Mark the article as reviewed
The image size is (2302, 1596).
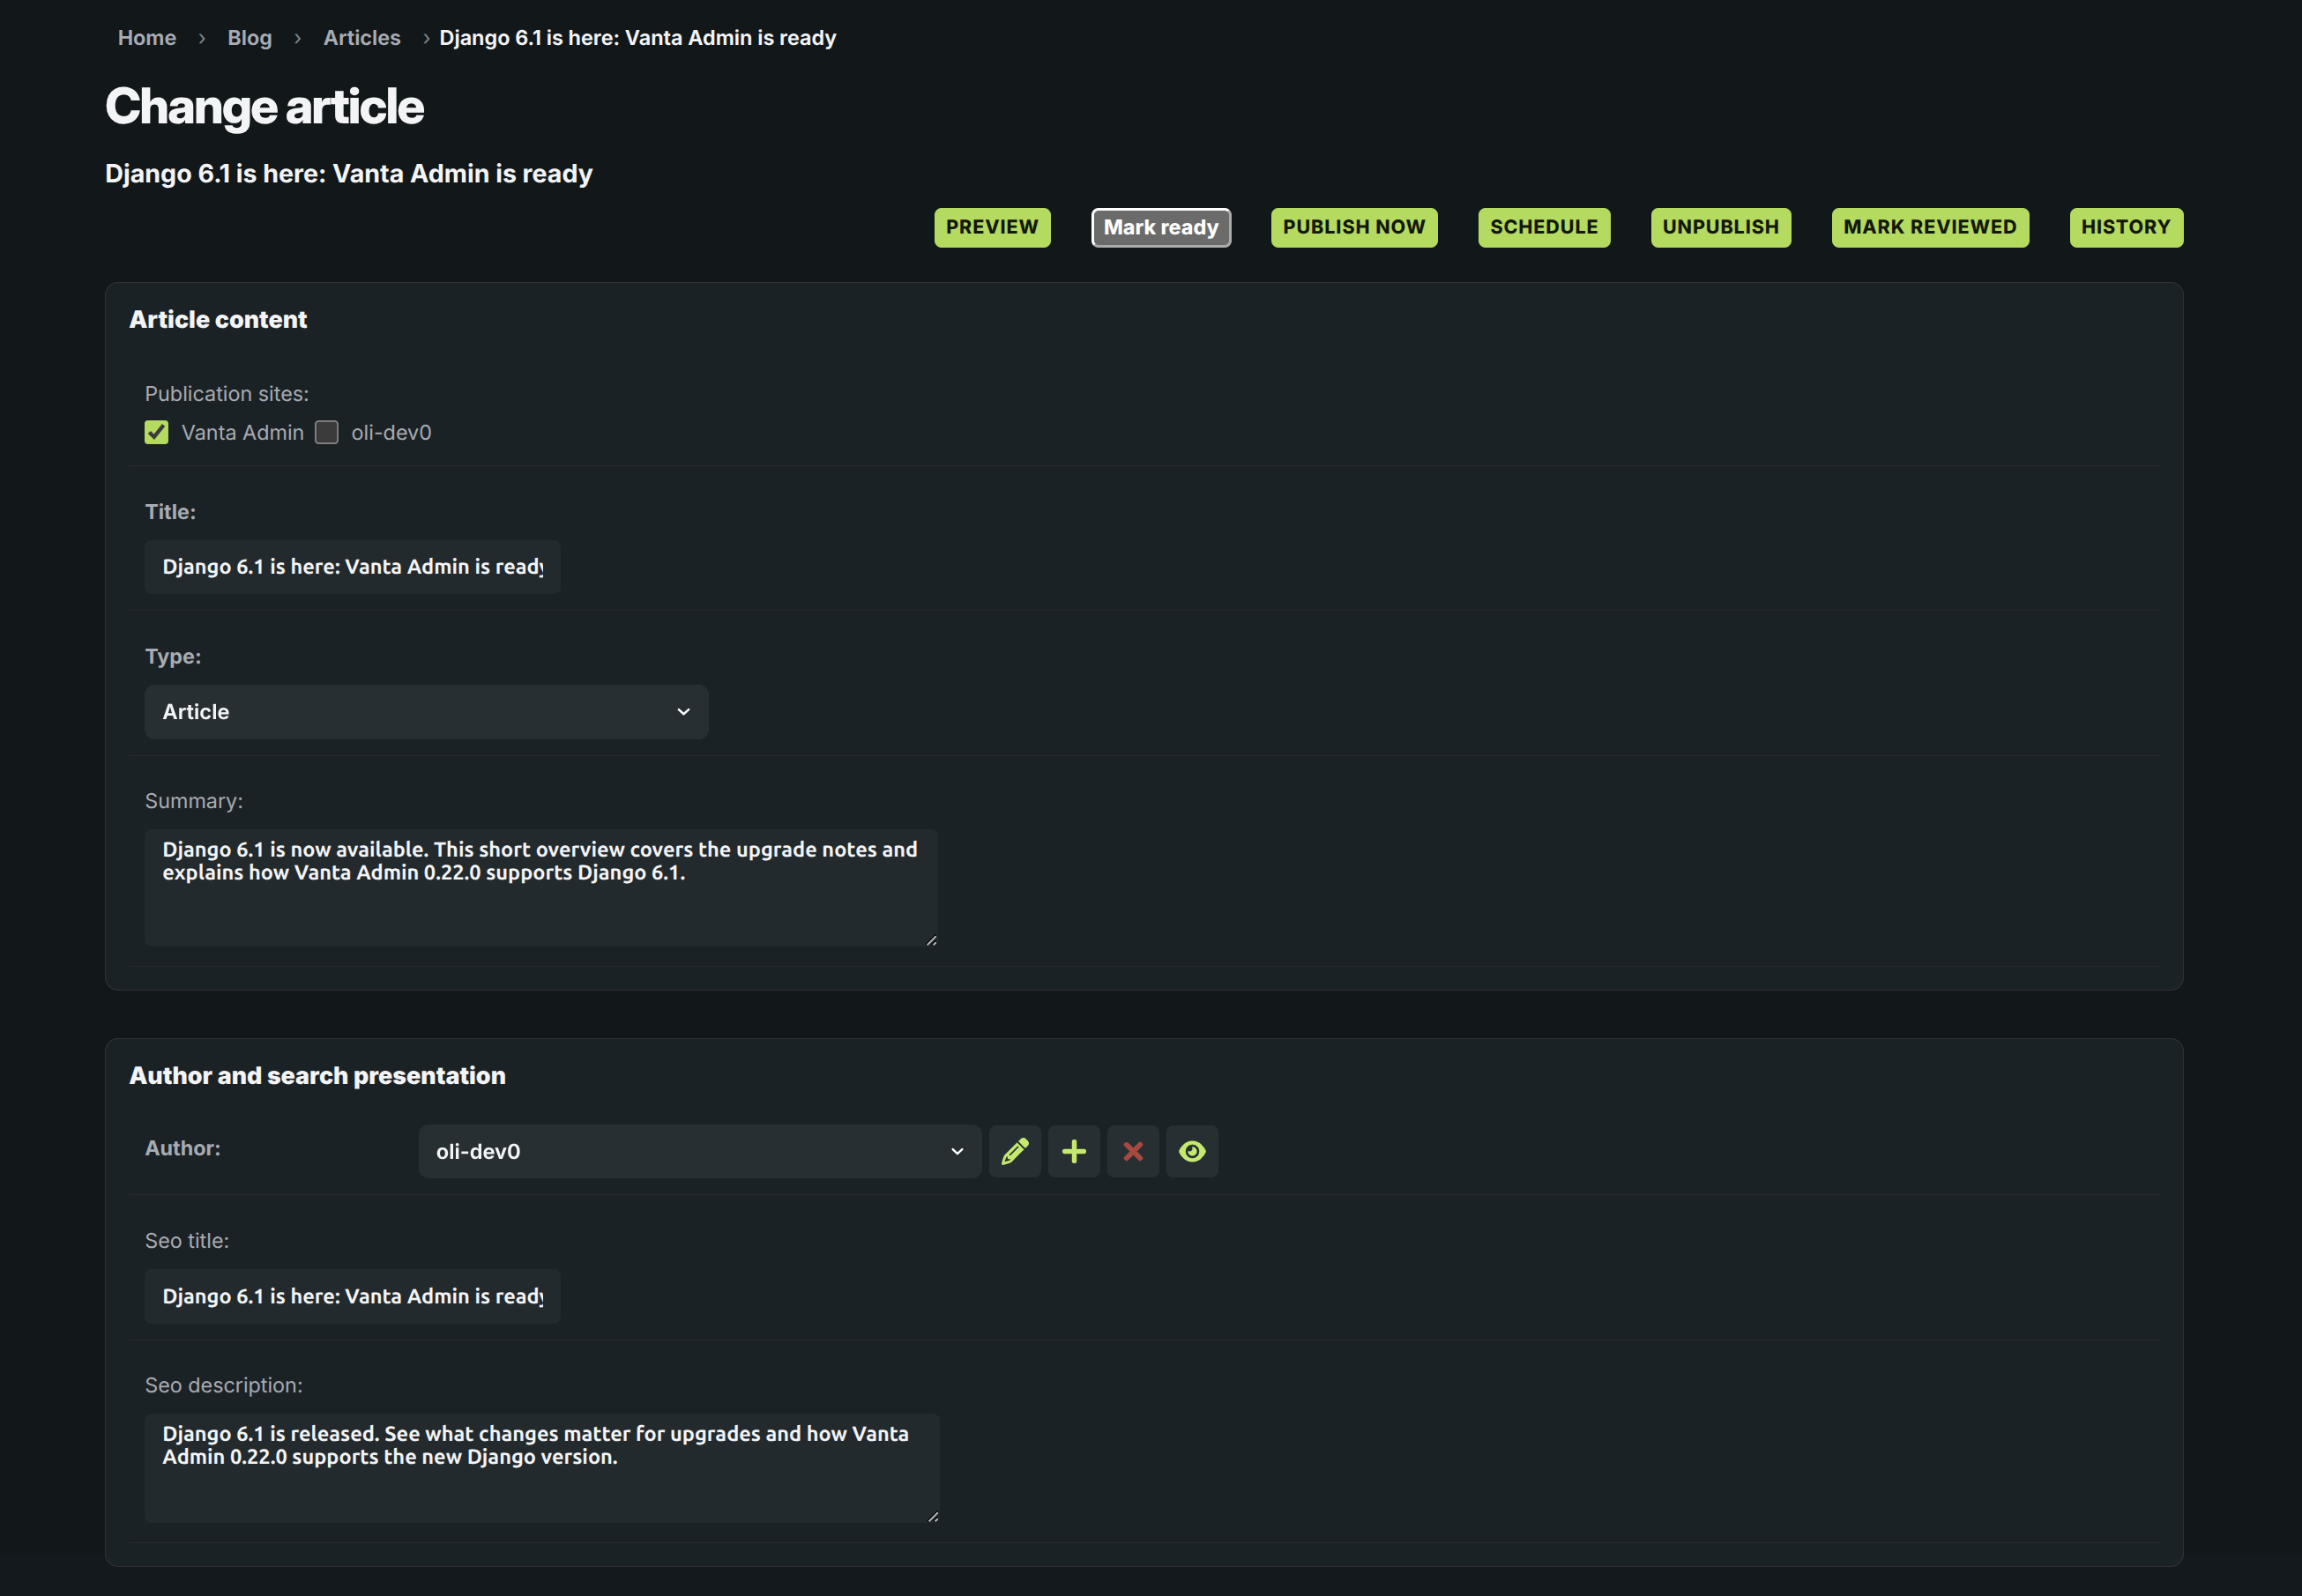pyautogui.click(x=1929, y=227)
